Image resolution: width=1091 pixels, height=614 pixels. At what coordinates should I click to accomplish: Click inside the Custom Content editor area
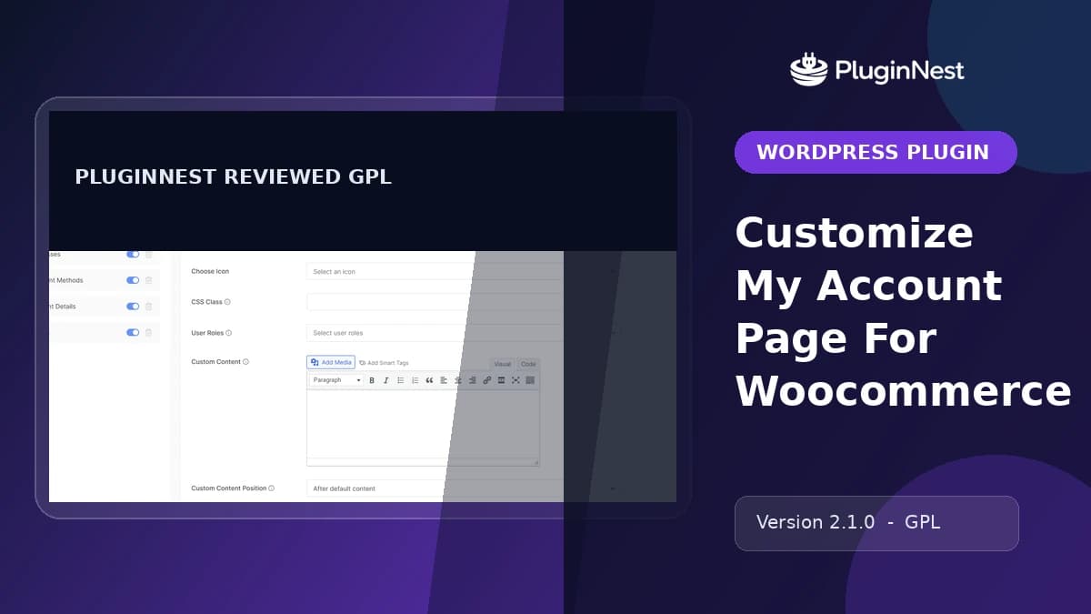pos(423,424)
